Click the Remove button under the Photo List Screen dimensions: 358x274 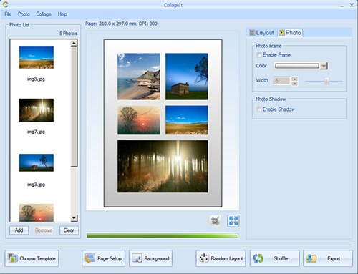point(44,230)
